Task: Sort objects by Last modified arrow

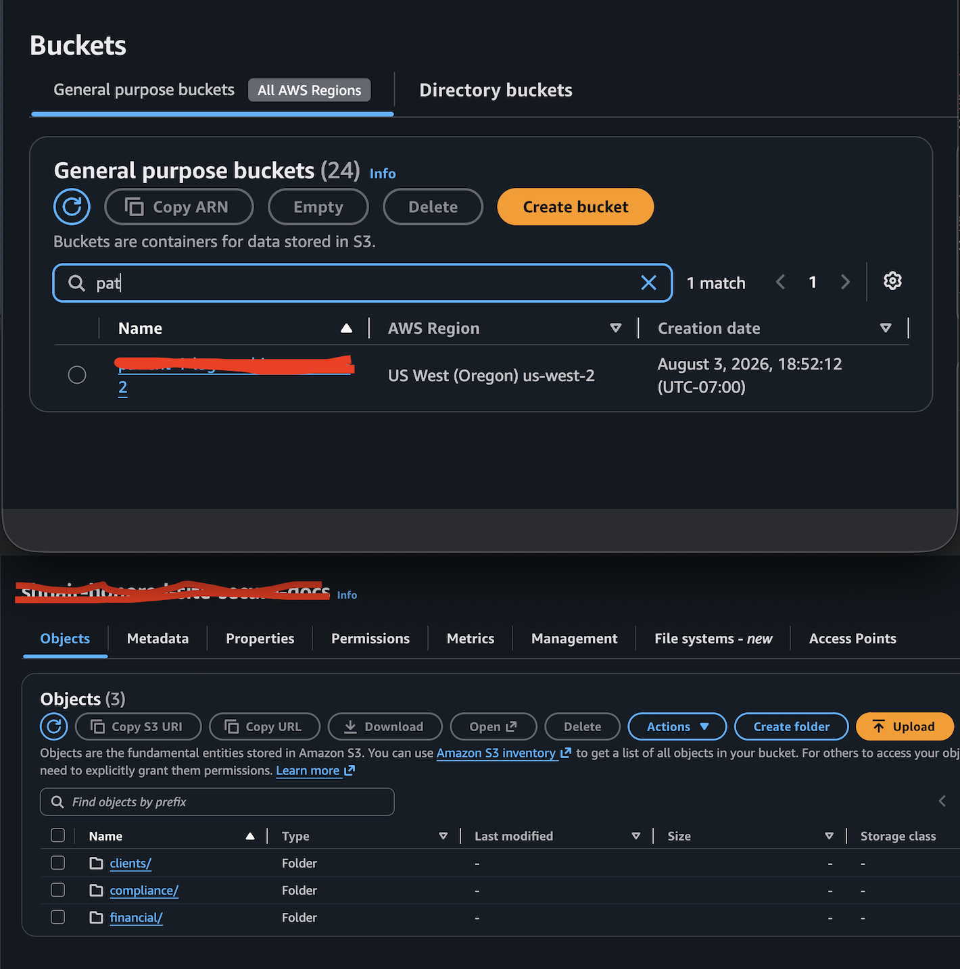Action: tap(636, 836)
